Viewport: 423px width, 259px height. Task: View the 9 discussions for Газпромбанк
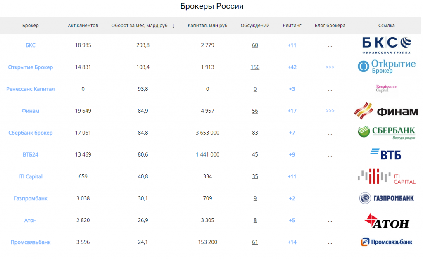coord(255,198)
